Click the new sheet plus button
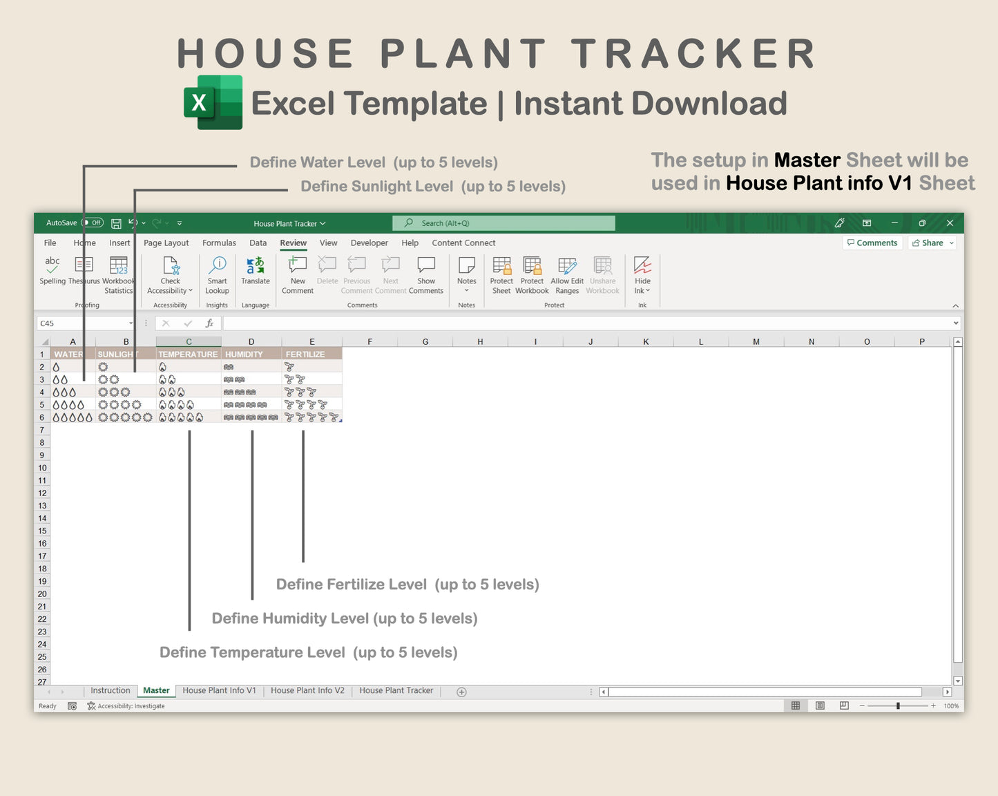Screen dimensions: 998x796 [462, 692]
